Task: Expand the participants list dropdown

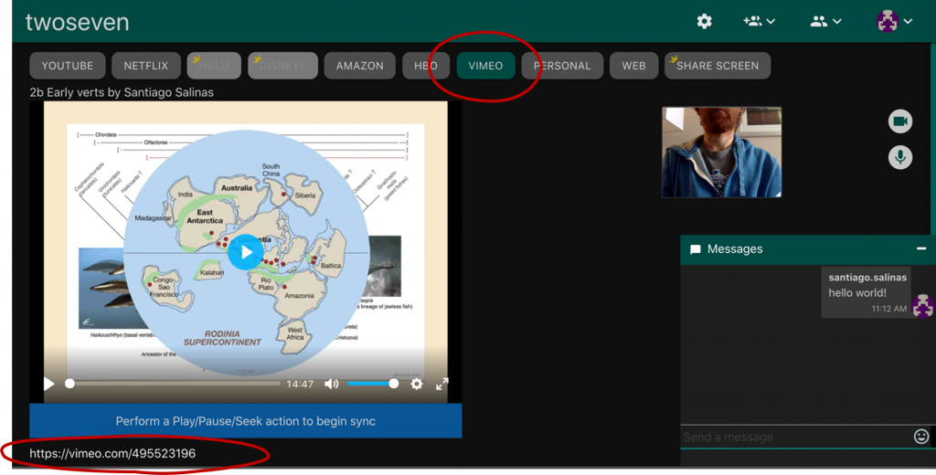Action: tap(825, 22)
